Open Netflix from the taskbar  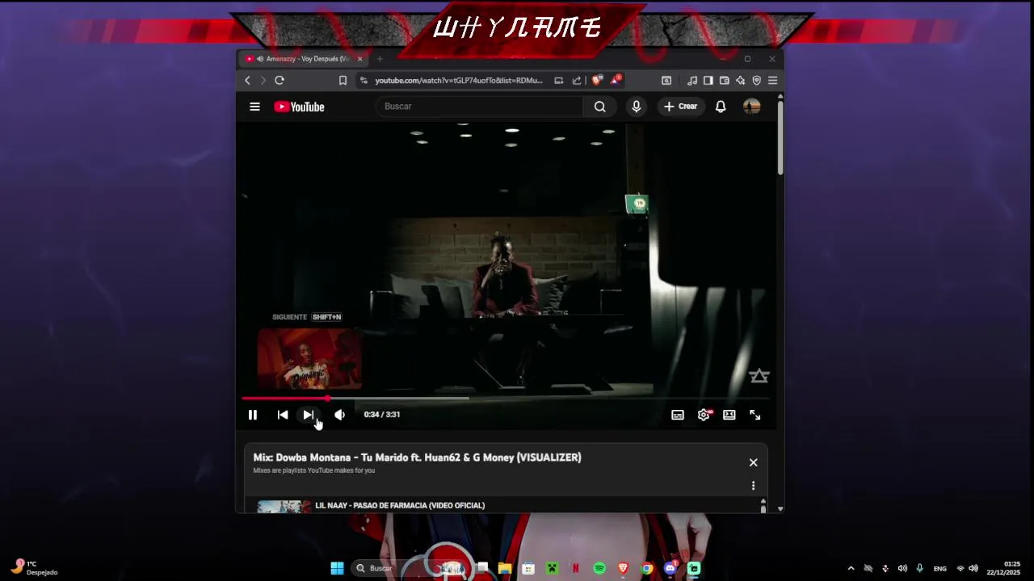575,568
